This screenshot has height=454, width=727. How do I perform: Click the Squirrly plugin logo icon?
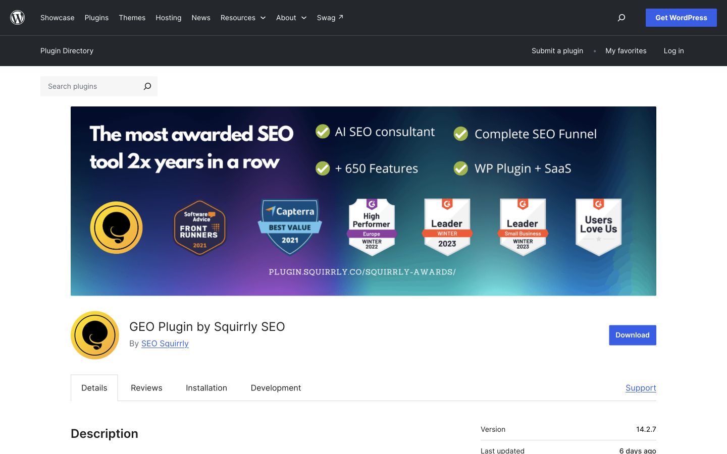coord(95,335)
